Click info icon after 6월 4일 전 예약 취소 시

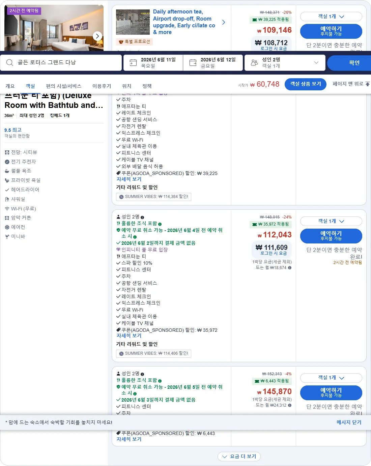pyautogui.click(x=135, y=237)
